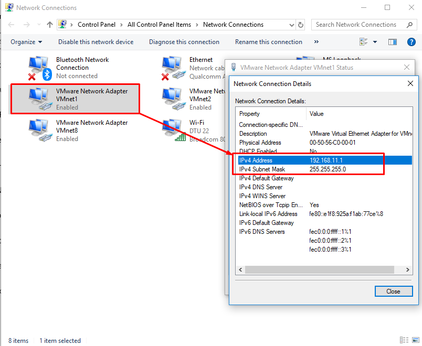The width and height of the screenshot is (422, 346).
Task: Expand the view options dropdown arrow
Action: (x=375, y=42)
